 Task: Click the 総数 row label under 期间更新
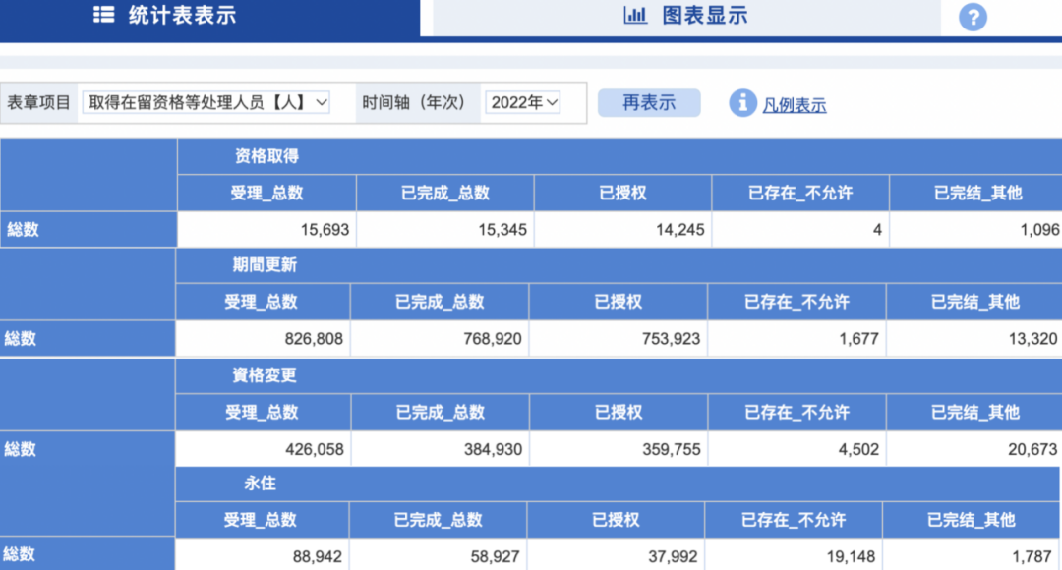click(x=88, y=339)
